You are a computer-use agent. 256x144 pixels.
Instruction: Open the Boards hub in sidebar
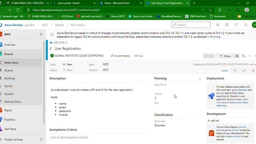pos(8,54)
